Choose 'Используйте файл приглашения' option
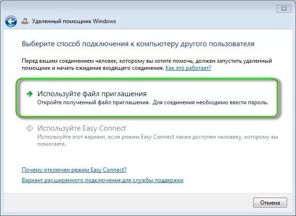The height and width of the screenshot is (216, 296). pos(147,98)
